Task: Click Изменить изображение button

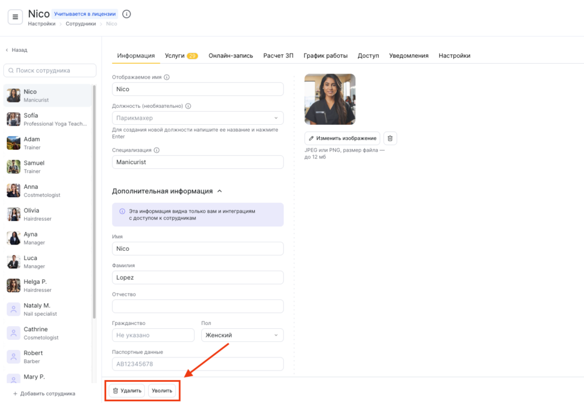Action: click(x=342, y=138)
